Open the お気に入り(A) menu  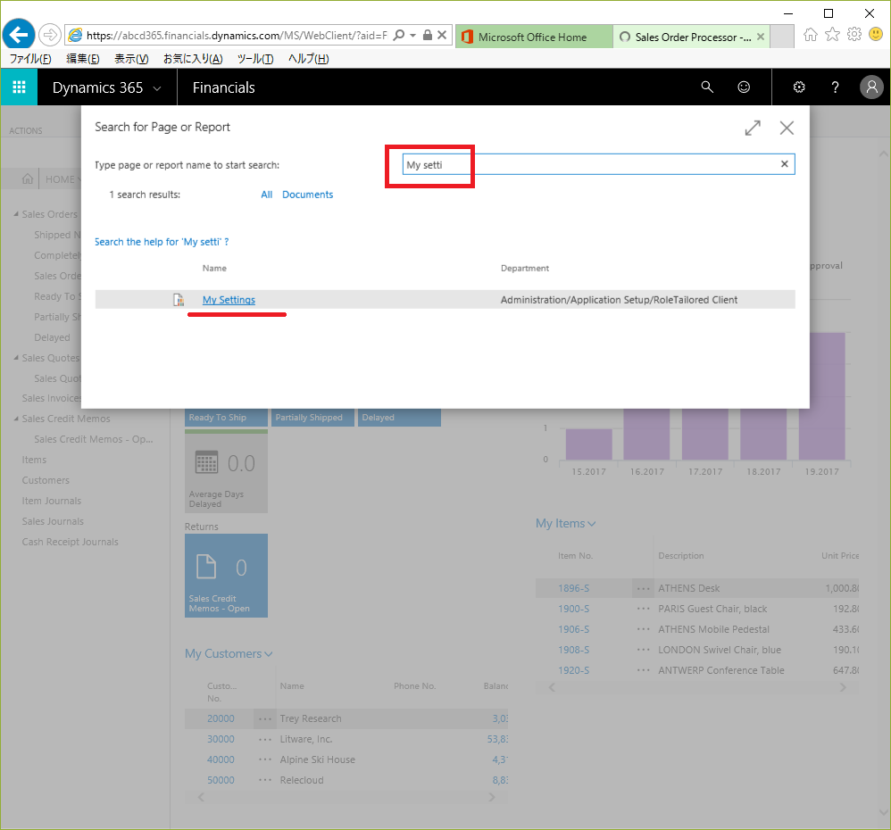pos(193,59)
